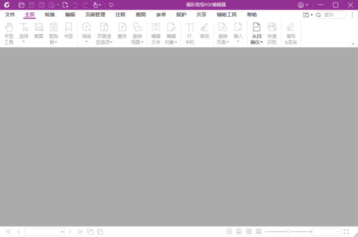The width and height of the screenshot is (358, 237).
Task: Open the customize quick access toolbar arrow
Action: point(111,5)
